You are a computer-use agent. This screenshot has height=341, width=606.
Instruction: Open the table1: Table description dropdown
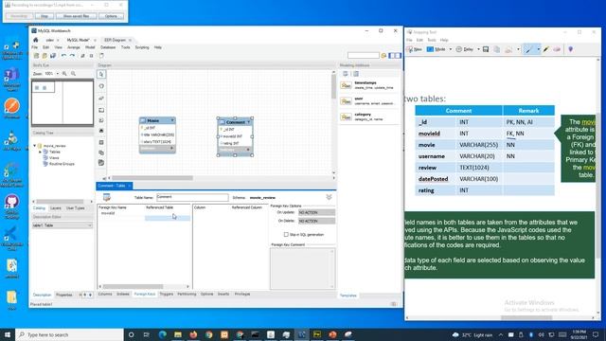pos(62,225)
